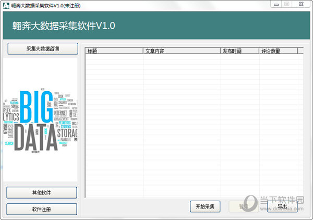Click the 采集大数据咨询 button
This screenshot has height=220, width=313.
tap(43, 48)
